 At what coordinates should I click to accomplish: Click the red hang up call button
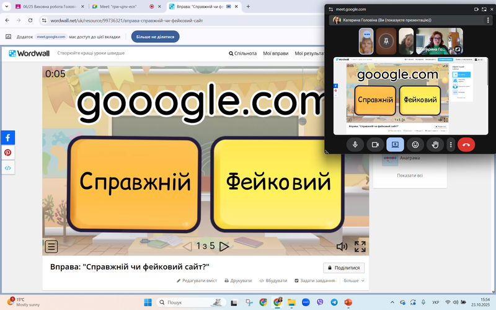click(466, 144)
